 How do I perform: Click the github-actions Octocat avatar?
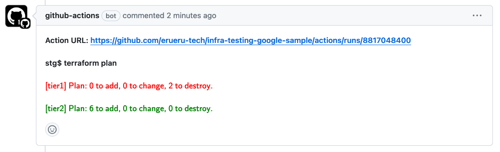(x=16, y=16)
